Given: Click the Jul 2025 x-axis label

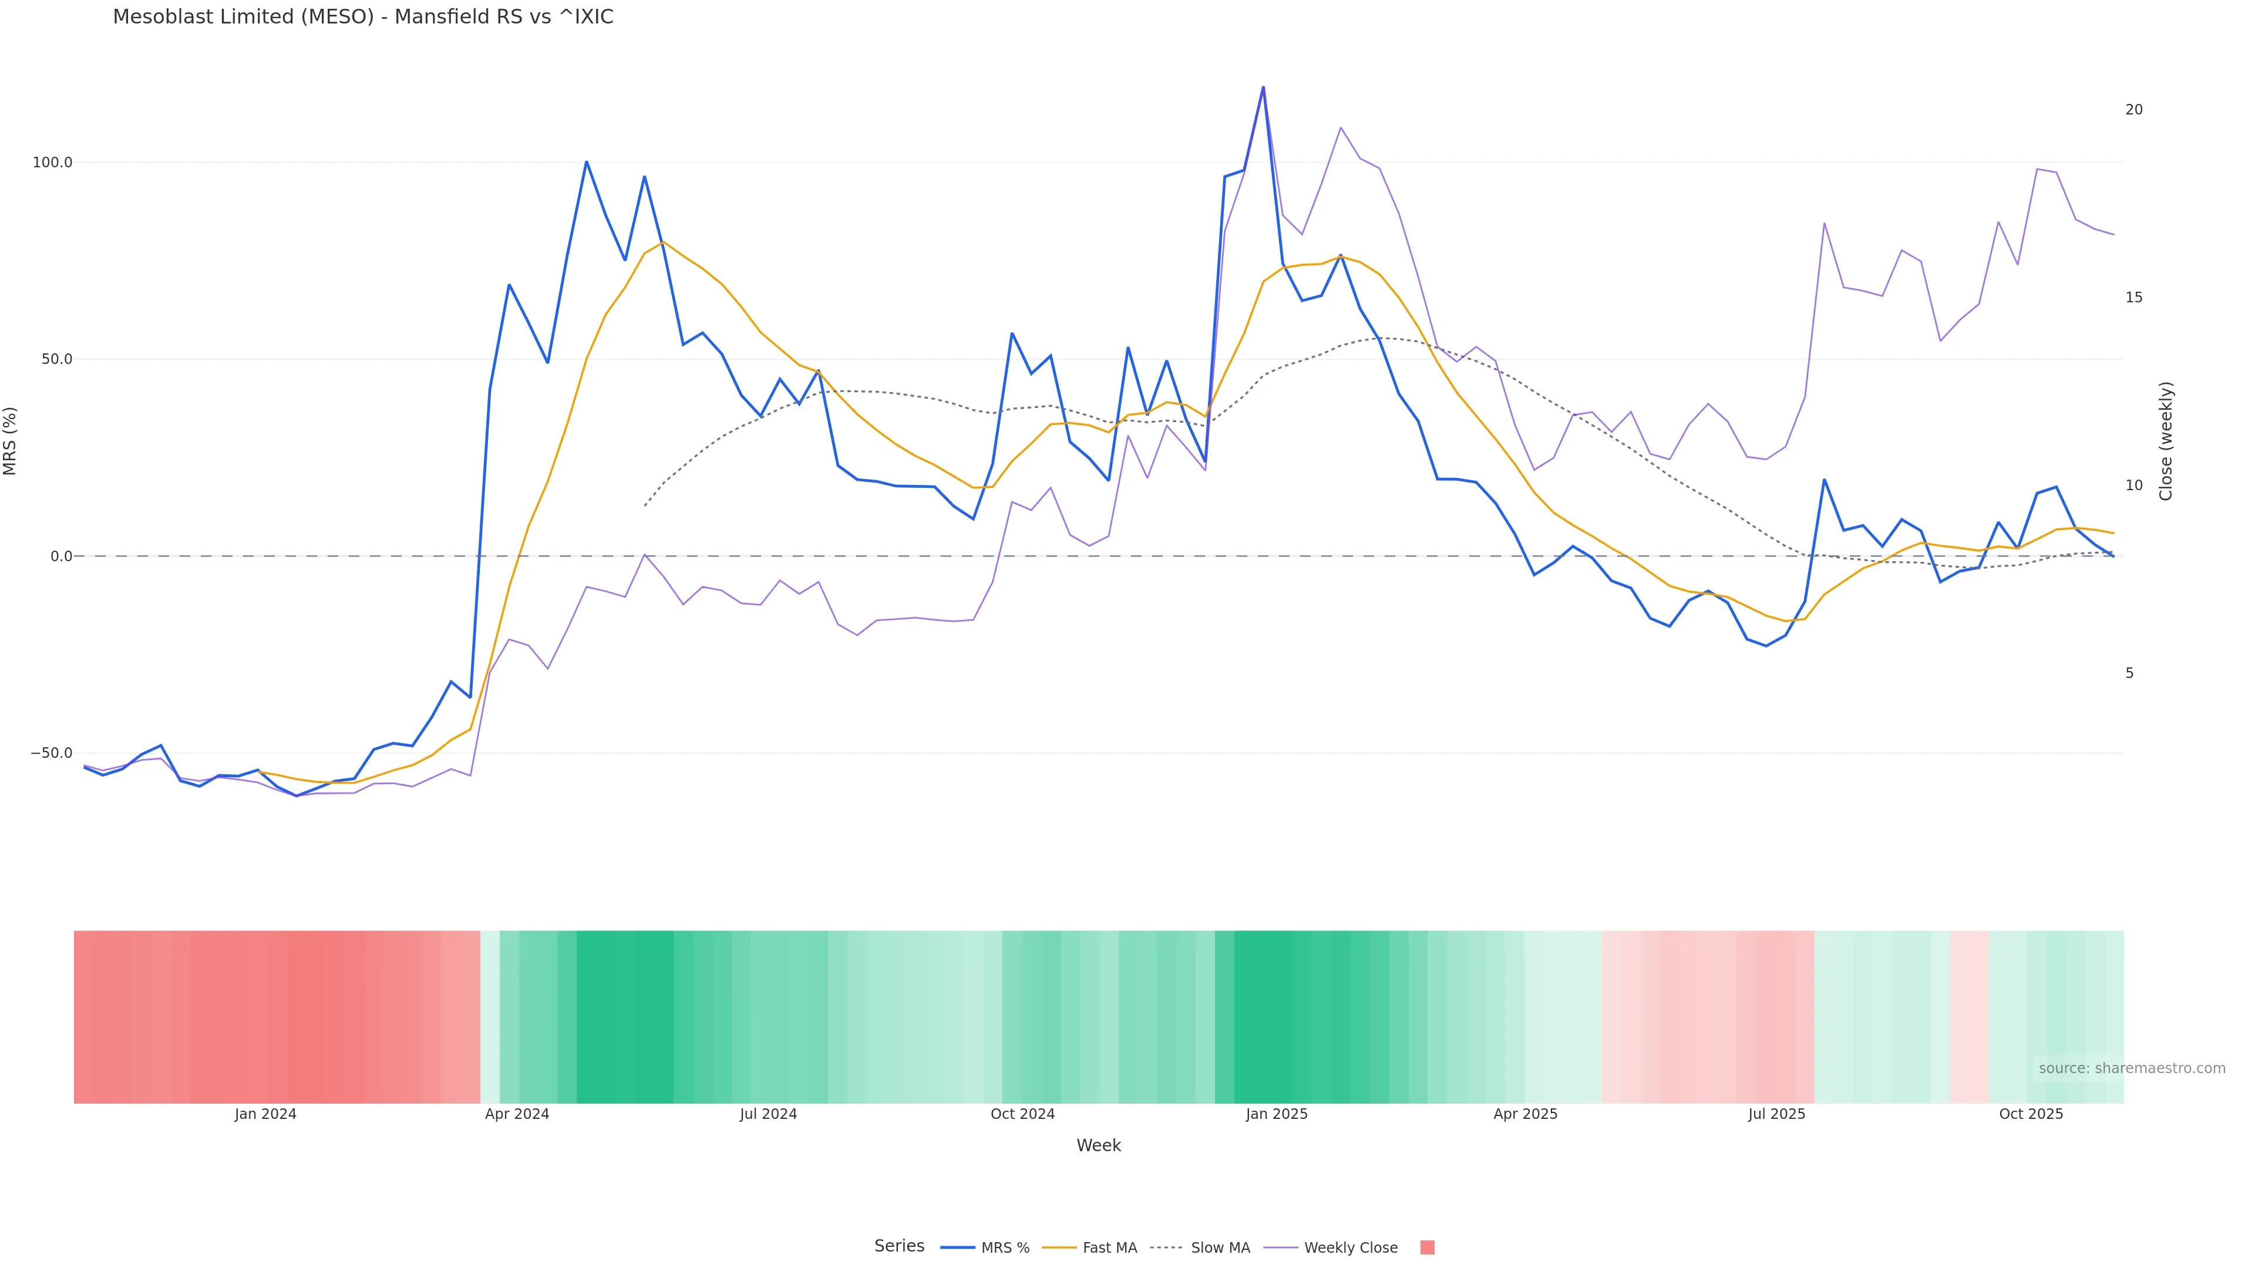Looking at the screenshot, I should point(1776,1114).
